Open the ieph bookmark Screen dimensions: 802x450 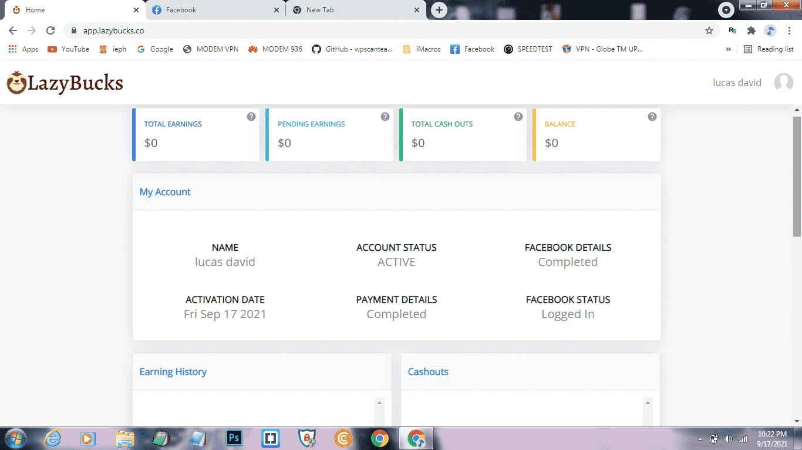point(113,49)
